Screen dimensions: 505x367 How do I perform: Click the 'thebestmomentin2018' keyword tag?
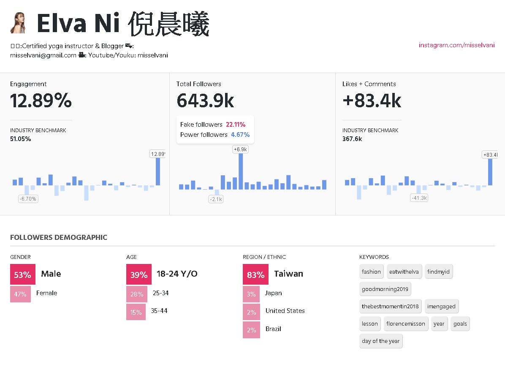click(x=390, y=307)
